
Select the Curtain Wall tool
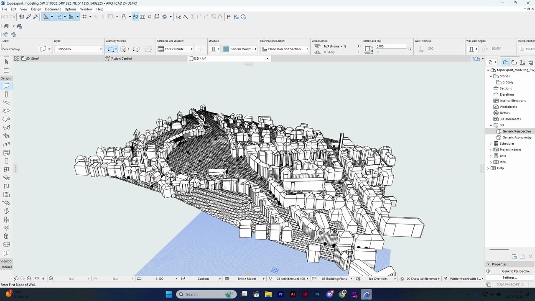6,153
